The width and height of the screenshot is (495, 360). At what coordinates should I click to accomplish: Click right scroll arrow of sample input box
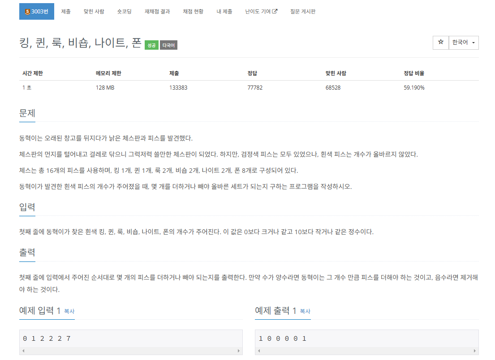pos(239,351)
